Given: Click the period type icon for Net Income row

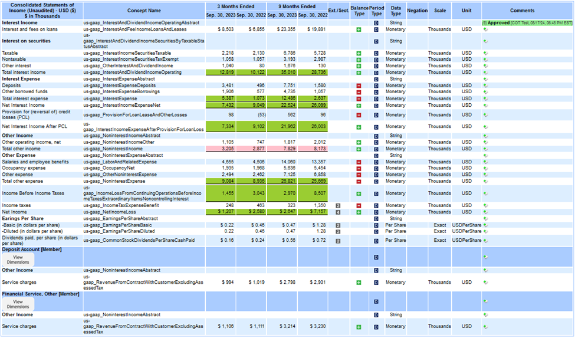Looking at the screenshot, I should (376, 211).
